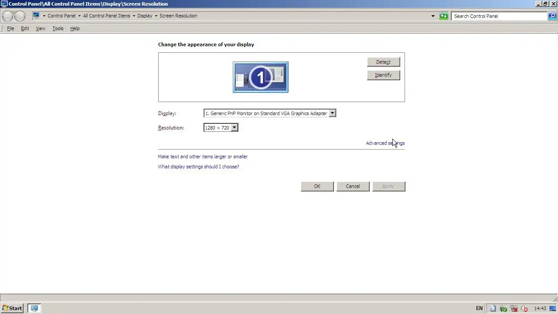This screenshot has height=314, width=558.
Task: Expand the arrow before Screen Resolution breadcrumb
Action: [x=156, y=16]
